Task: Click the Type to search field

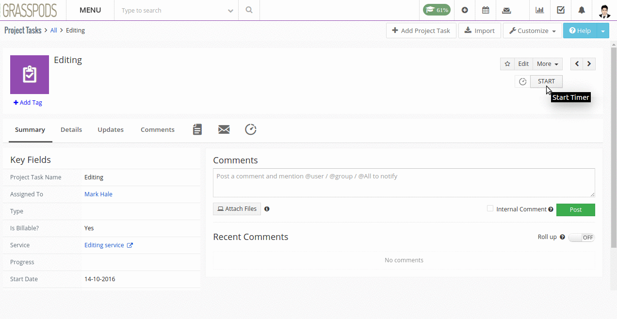Action: 170,10
